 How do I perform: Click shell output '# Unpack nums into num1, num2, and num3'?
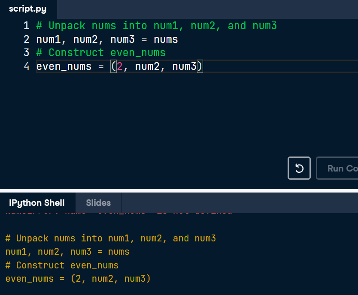coord(110,238)
